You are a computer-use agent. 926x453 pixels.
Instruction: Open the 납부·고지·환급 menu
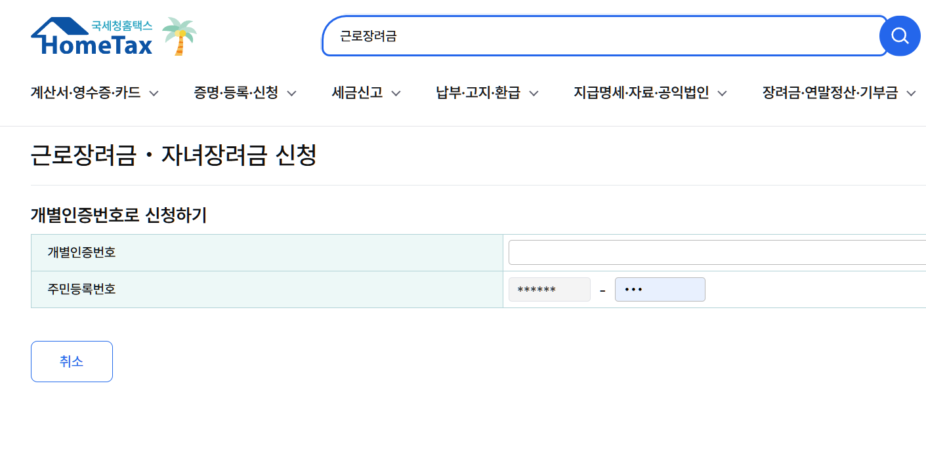(x=480, y=93)
